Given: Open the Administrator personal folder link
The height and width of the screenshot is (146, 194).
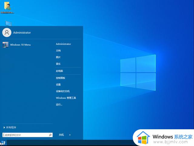Looking at the screenshot, I should click(x=63, y=44).
